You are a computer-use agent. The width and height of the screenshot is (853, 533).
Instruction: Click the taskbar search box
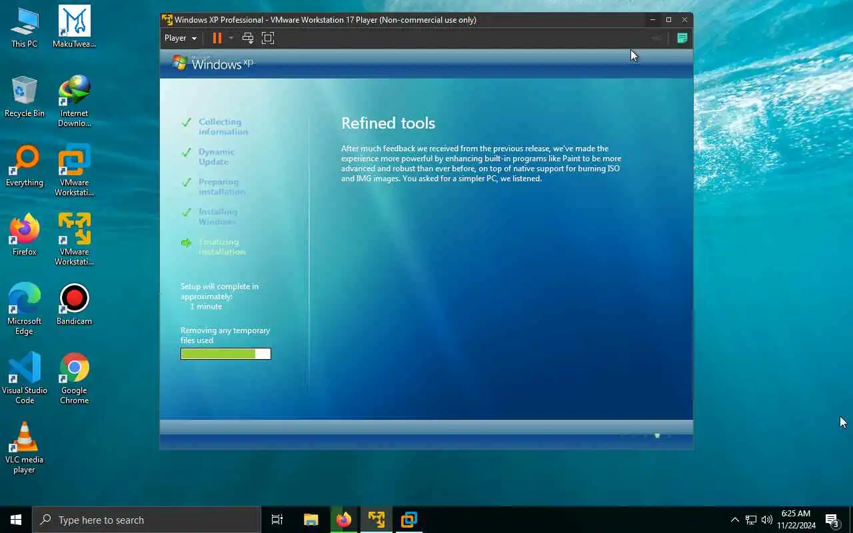tap(147, 520)
